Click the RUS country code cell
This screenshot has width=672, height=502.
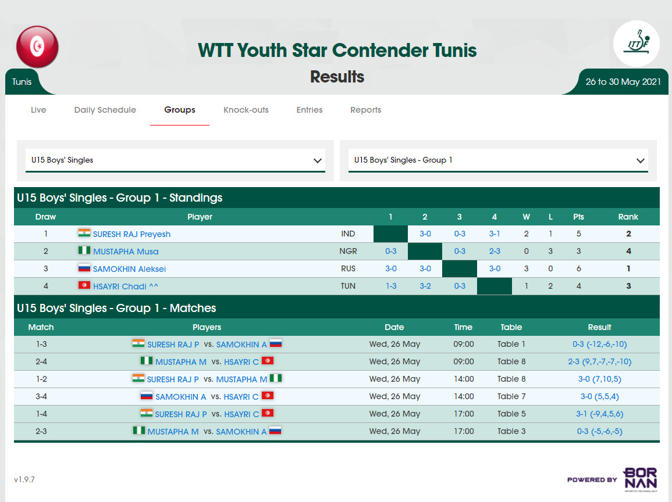348,268
